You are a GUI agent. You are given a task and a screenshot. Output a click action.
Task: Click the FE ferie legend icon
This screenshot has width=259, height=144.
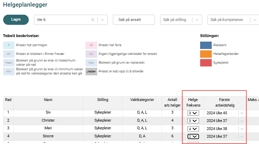pos(91,45)
